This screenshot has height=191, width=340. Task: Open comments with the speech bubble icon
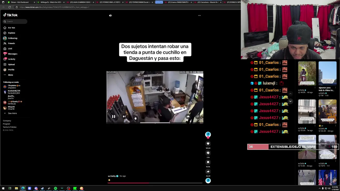(x=208, y=153)
